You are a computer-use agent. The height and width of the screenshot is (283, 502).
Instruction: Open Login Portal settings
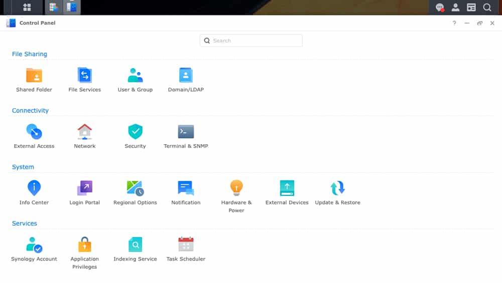click(x=84, y=193)
